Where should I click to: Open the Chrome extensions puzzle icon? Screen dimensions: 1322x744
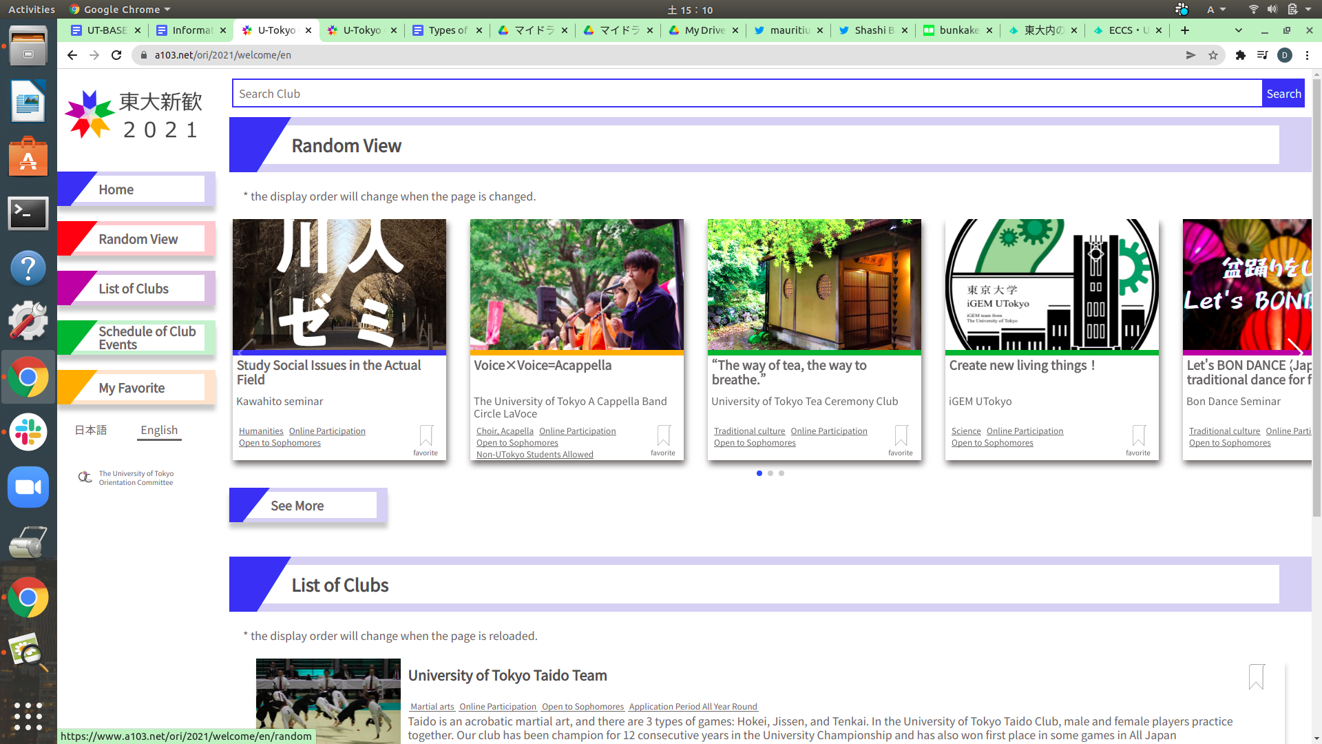[1241, 55]
